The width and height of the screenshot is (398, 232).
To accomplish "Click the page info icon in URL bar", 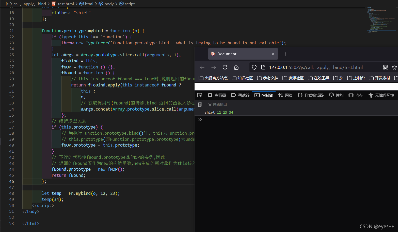I will 263,67.
